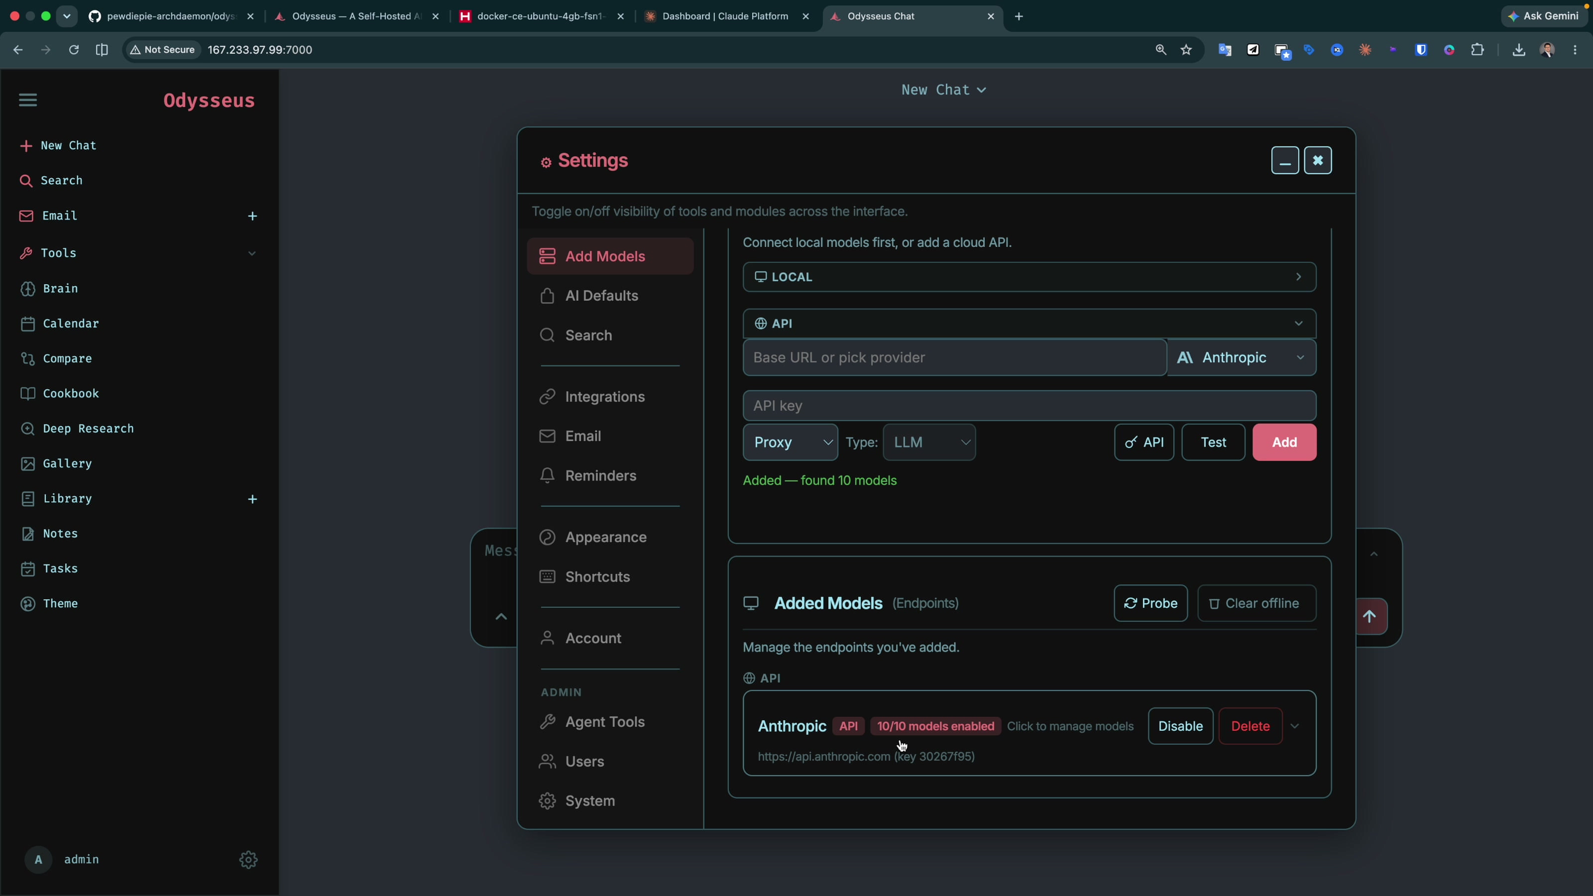Open Search in the left sidebar
This screenshot has height=896, width=1593.
(x=51, y=181)
